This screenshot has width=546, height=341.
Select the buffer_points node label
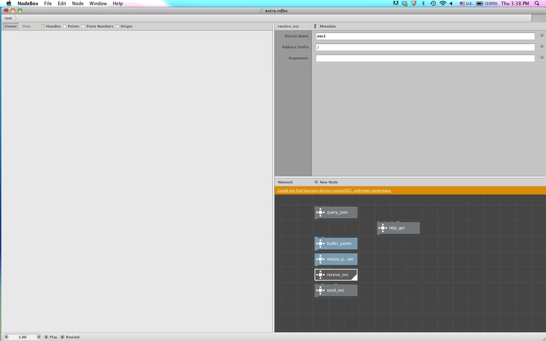click(x=339, y=243)
